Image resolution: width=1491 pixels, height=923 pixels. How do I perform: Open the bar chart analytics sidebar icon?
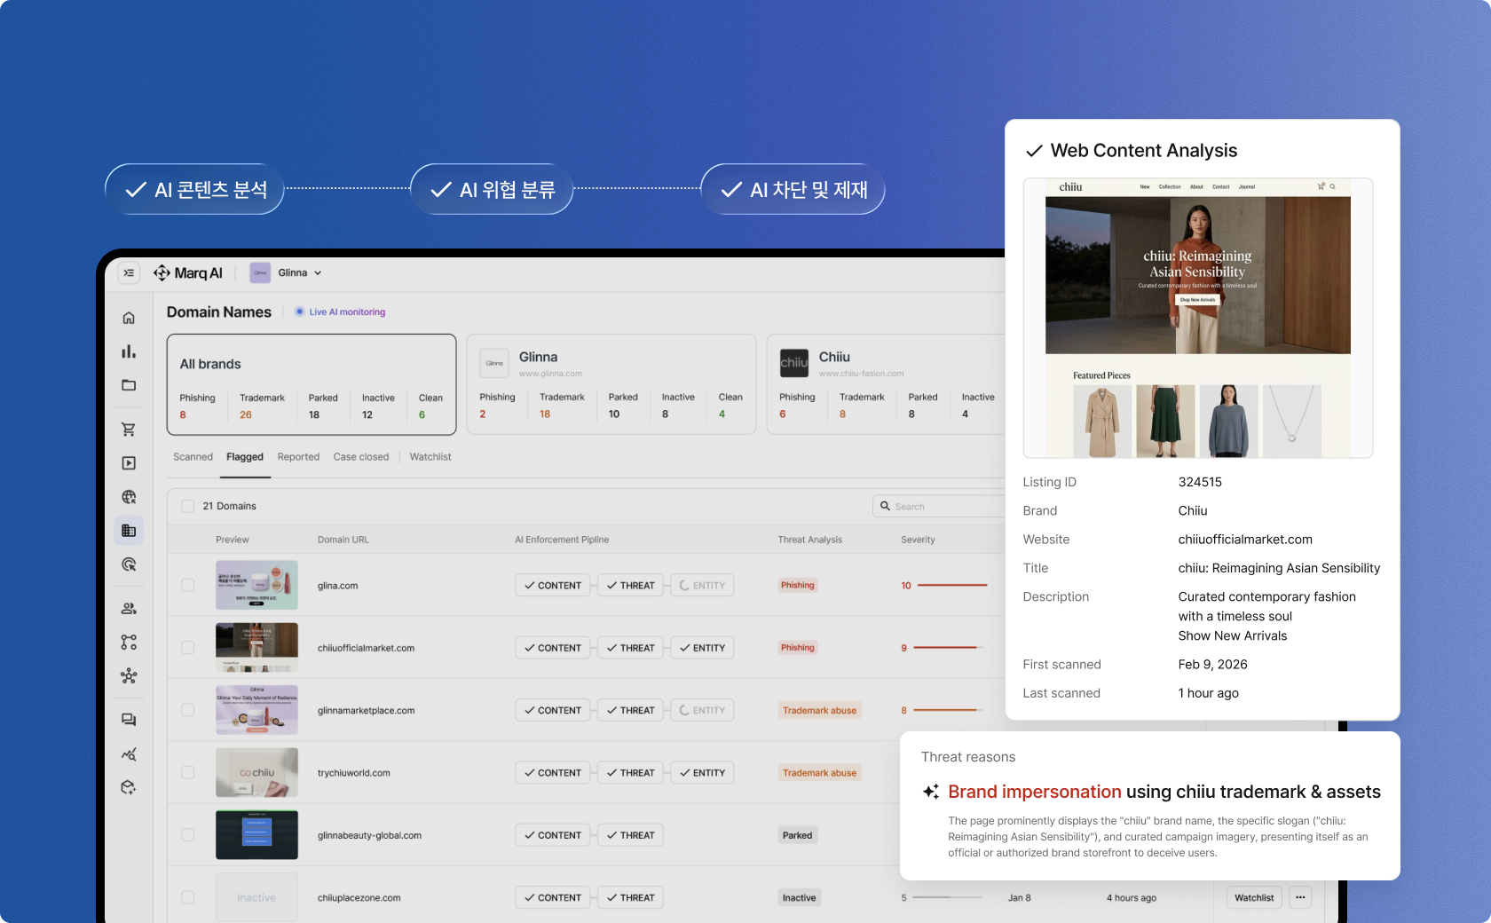[129, 351]
